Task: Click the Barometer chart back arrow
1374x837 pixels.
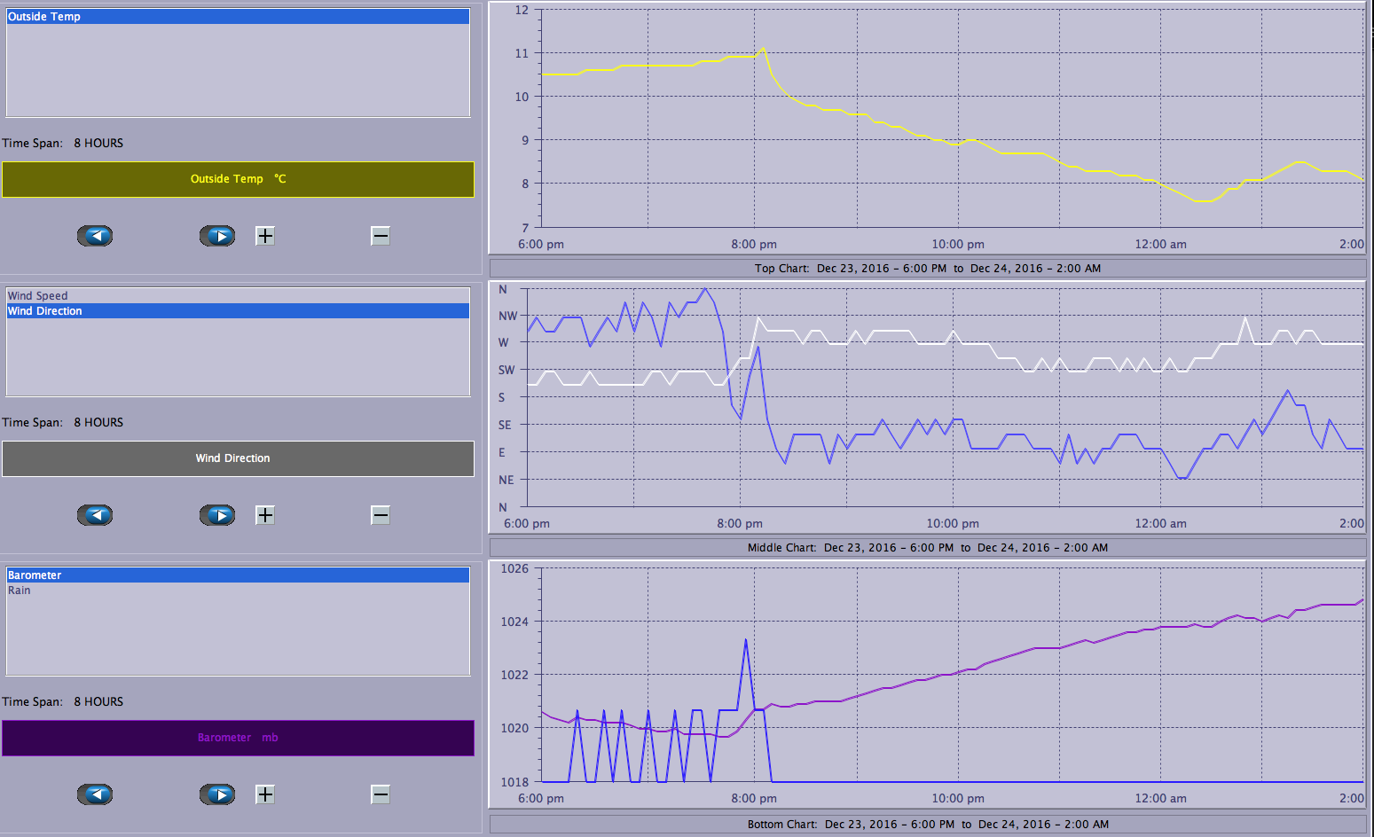Action: click(95, 794)
